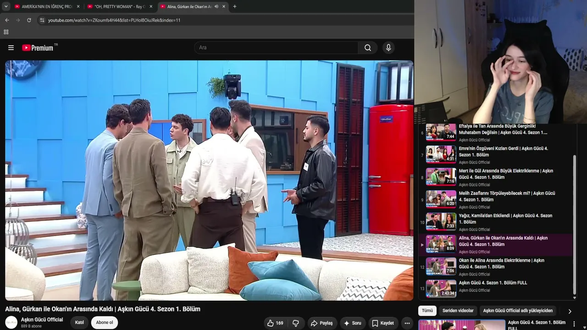Mute the audio-playing tab via its speaker icon
This screenshot has height=330, width=587.
(x=216, y=6)
